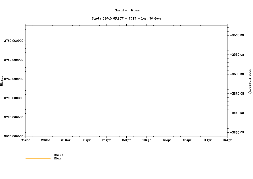Select the 06Apr date tick label
This screenshot has height=179, width=253.
click(x=106, y=140)
